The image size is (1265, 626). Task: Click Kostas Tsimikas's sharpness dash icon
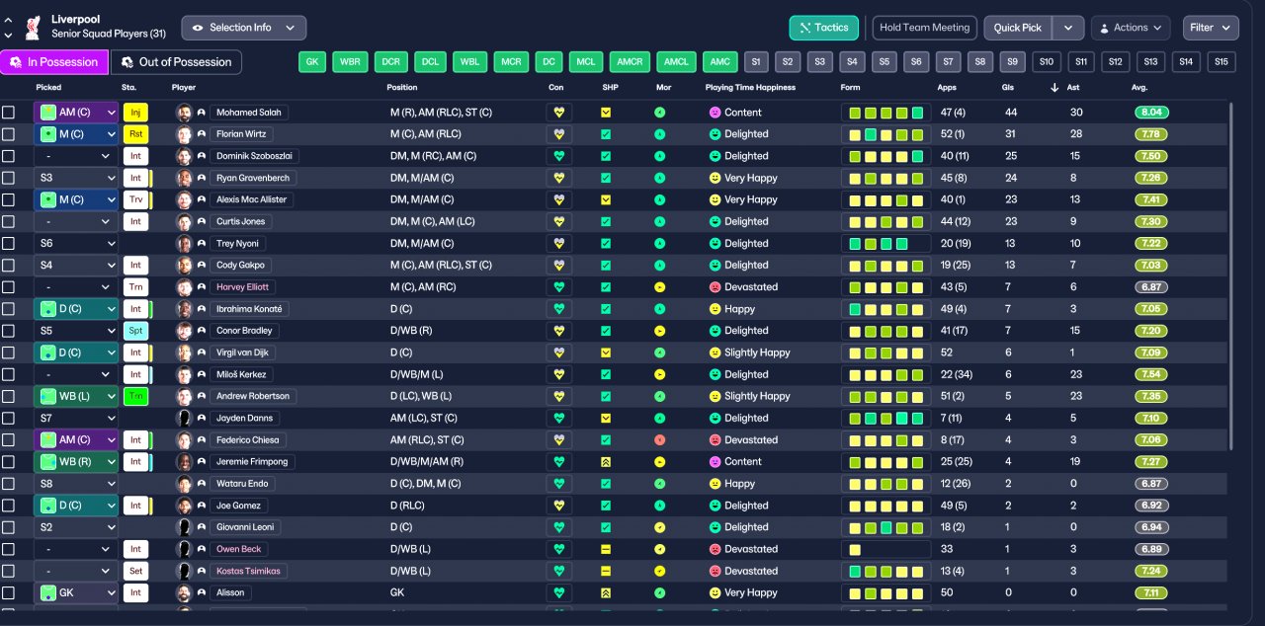[x=606, y=571]
